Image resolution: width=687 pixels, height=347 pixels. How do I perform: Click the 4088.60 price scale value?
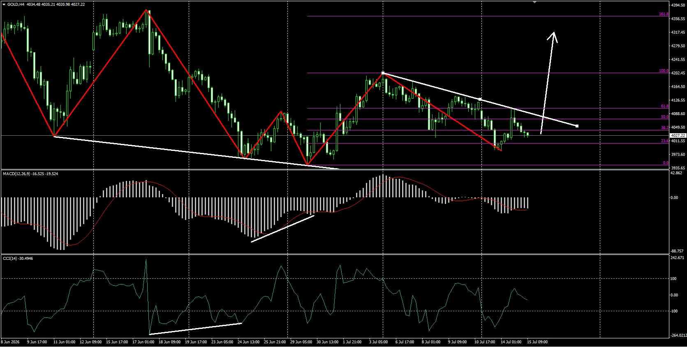678,114
